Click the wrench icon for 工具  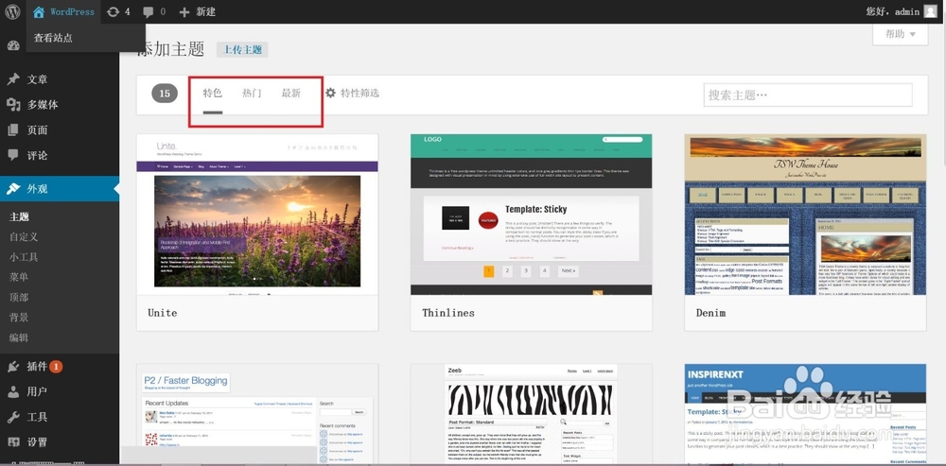pyautogui.click(x=13, y=417)
